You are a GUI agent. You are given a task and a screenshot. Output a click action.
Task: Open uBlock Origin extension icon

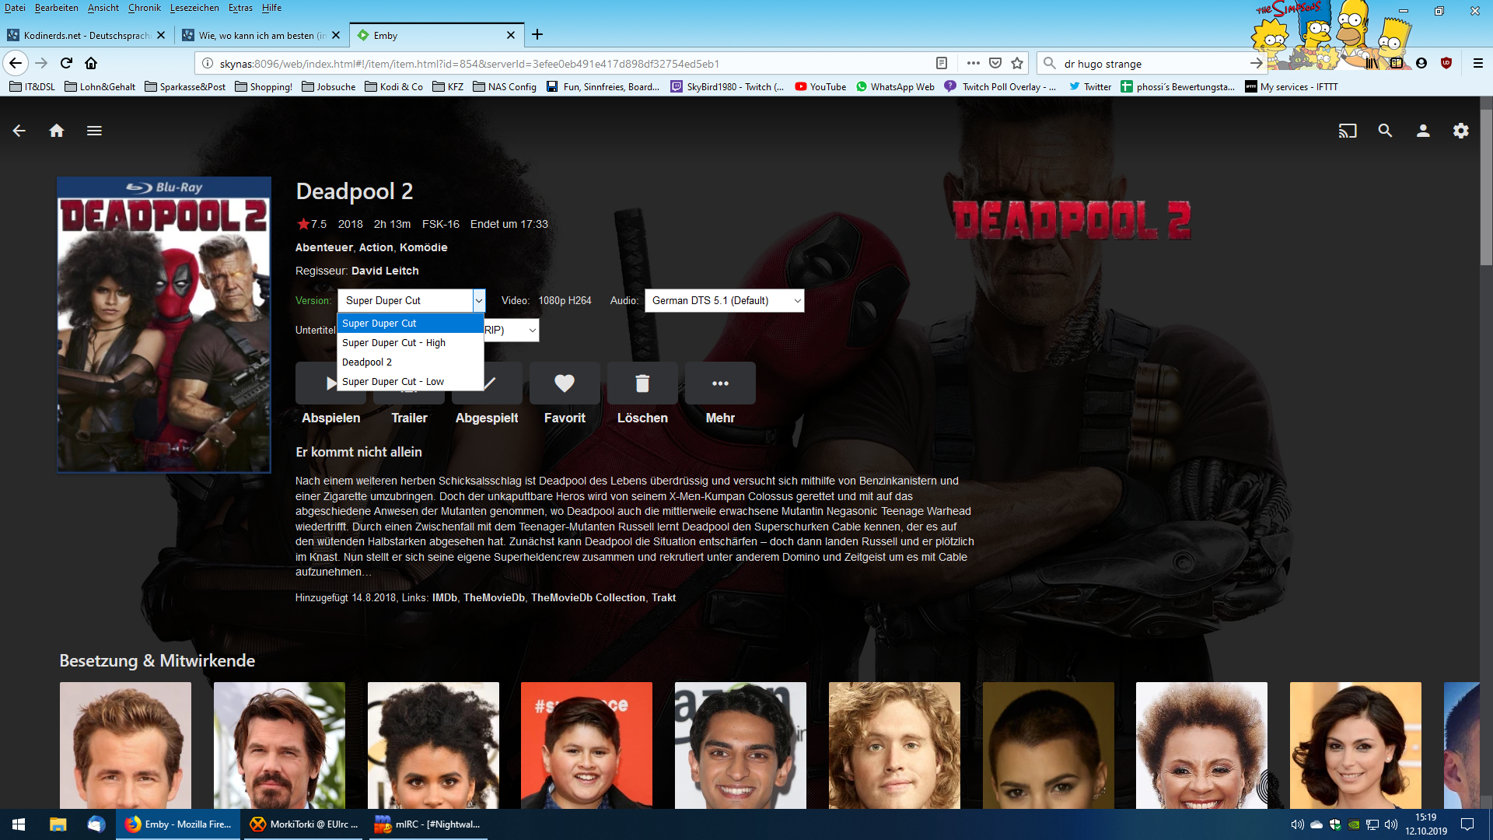[x=1446, y=63]
